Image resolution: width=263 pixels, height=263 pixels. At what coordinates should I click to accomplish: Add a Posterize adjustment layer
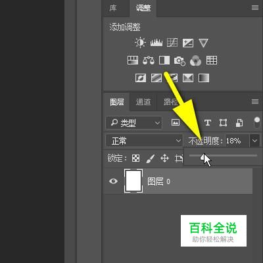pos(156,78)
